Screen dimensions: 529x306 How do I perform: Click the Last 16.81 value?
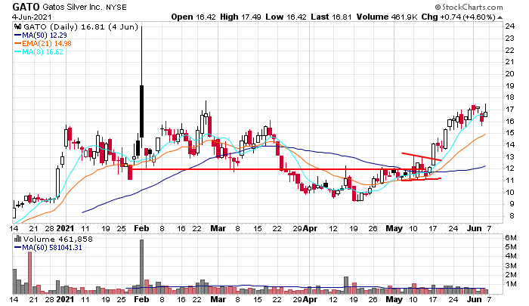(x=331, y=17)
